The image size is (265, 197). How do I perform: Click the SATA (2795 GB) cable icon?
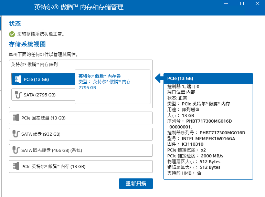tap(18, 95)
